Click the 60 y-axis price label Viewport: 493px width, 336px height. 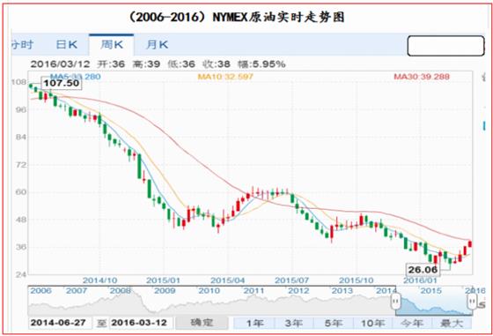tap(21, 191)
